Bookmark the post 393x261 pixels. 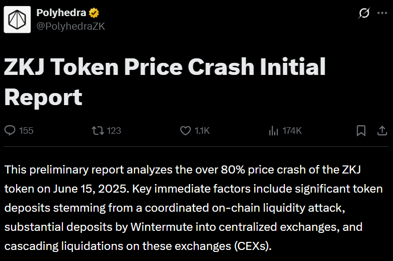tap(361, 131)
